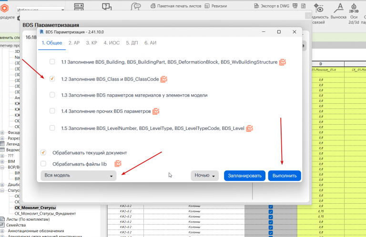The height and width of the screenshot is (237, 366).
Task: Click the chat bubble icon in ribbon
Action: click(x=136, y=6)
